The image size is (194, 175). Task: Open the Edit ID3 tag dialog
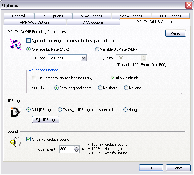point(46,120)
